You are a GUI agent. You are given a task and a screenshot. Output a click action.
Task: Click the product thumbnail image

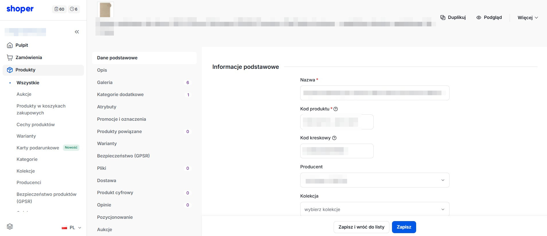(x=106, y=10)
